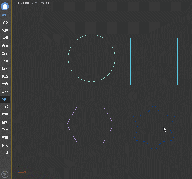Select the rectangle spline edge
192x179 pixels.
coord(130,61)
